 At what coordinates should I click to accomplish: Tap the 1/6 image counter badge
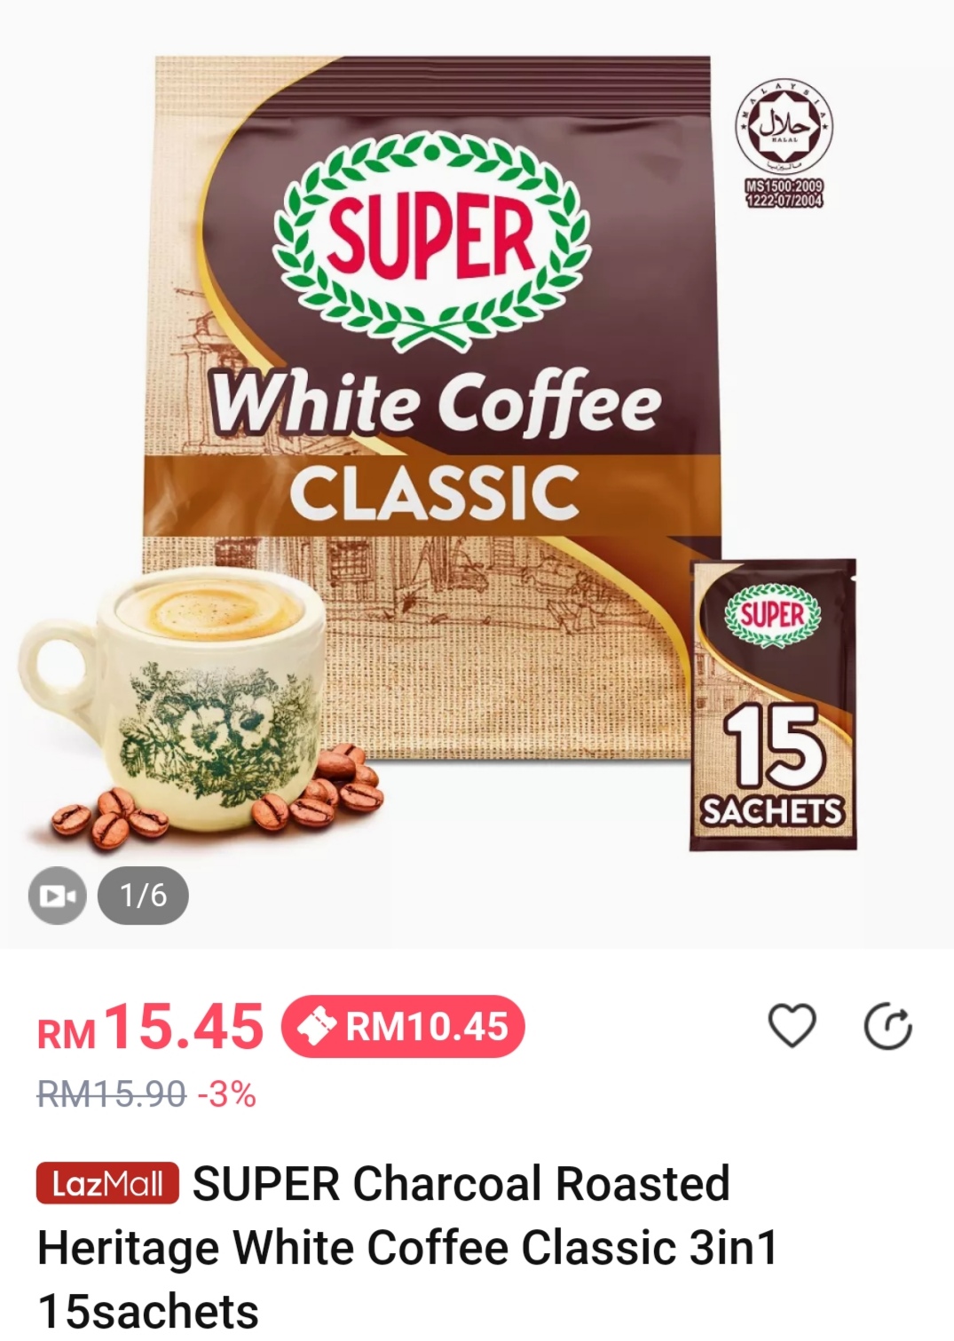click(143, 895)
